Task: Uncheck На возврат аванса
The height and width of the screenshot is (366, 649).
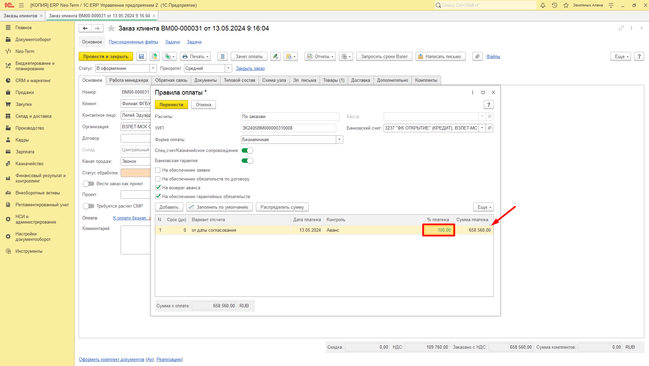Action: 158,188
